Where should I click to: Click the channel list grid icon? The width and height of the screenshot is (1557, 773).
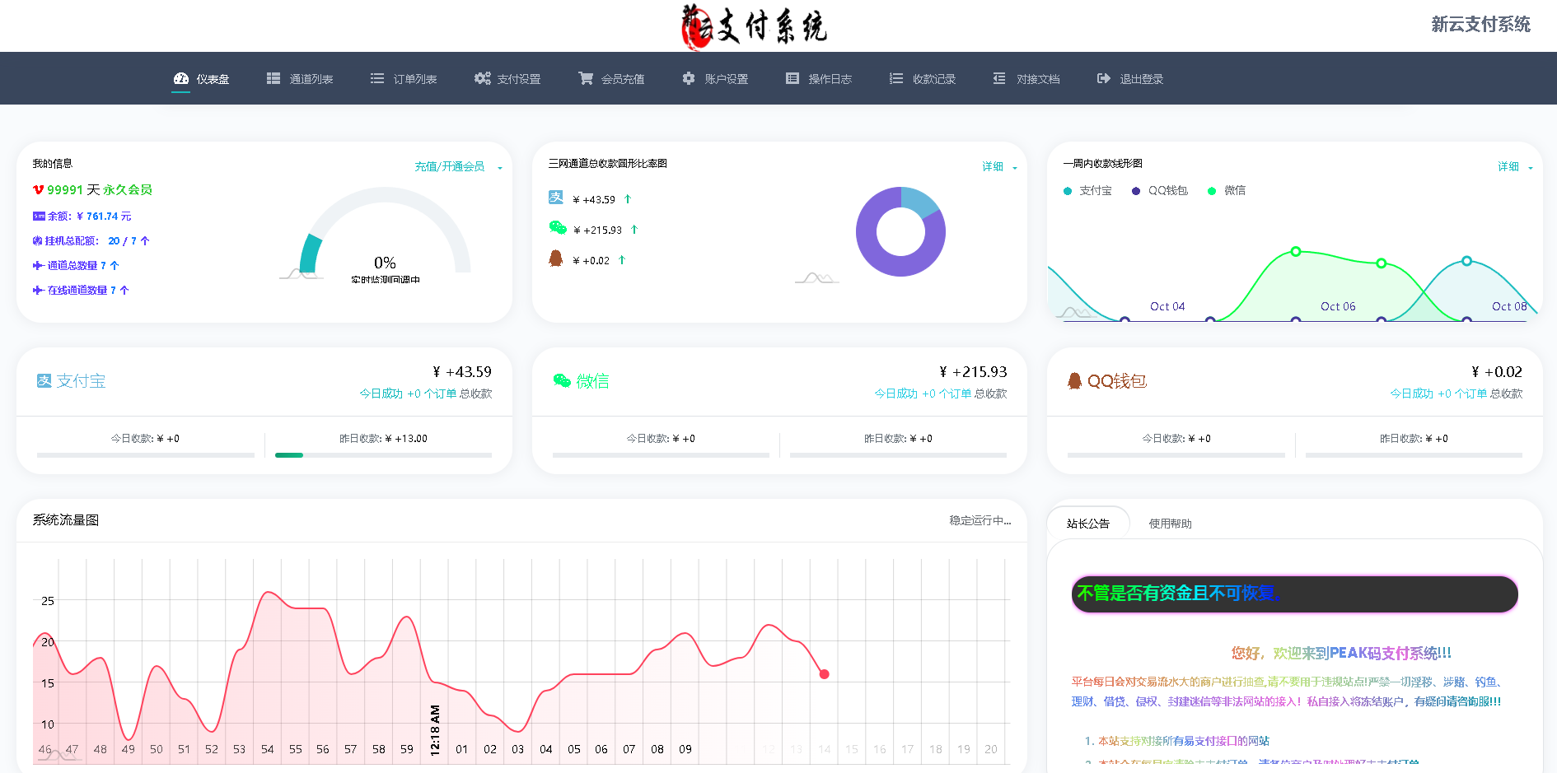(274, 79)
